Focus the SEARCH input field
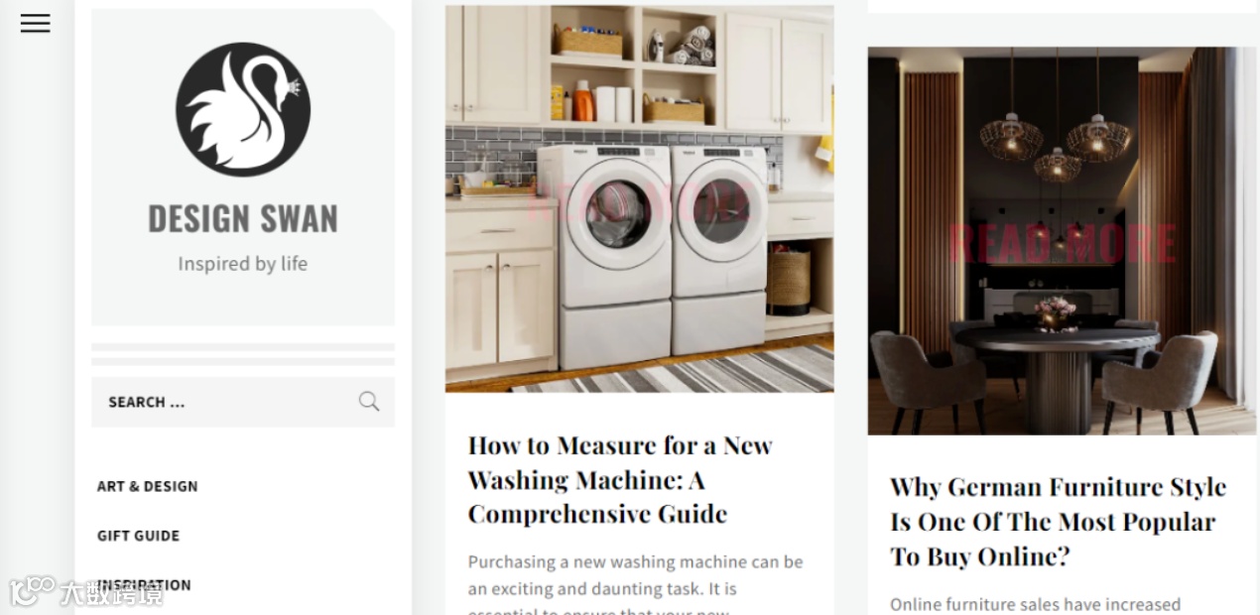The width and height of the screenshot is (1260, 615). (243, 402)
